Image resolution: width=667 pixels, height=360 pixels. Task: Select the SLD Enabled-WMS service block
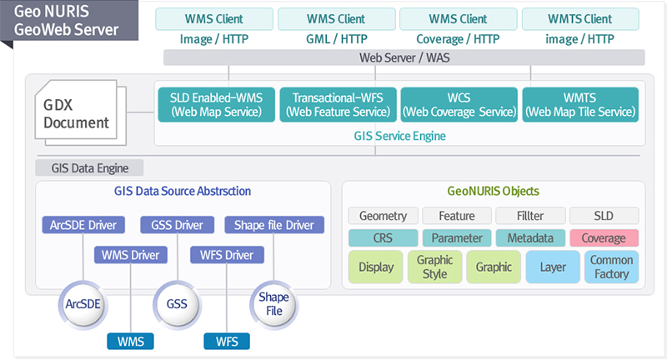coord(217,104)
